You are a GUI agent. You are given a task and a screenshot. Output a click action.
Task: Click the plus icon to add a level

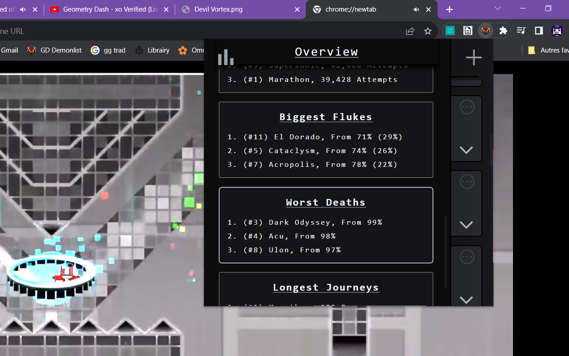(x=474, y=57)
